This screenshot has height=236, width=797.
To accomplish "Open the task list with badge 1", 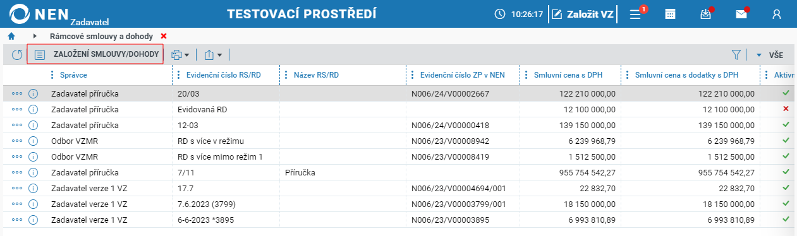I will (636, 14).
